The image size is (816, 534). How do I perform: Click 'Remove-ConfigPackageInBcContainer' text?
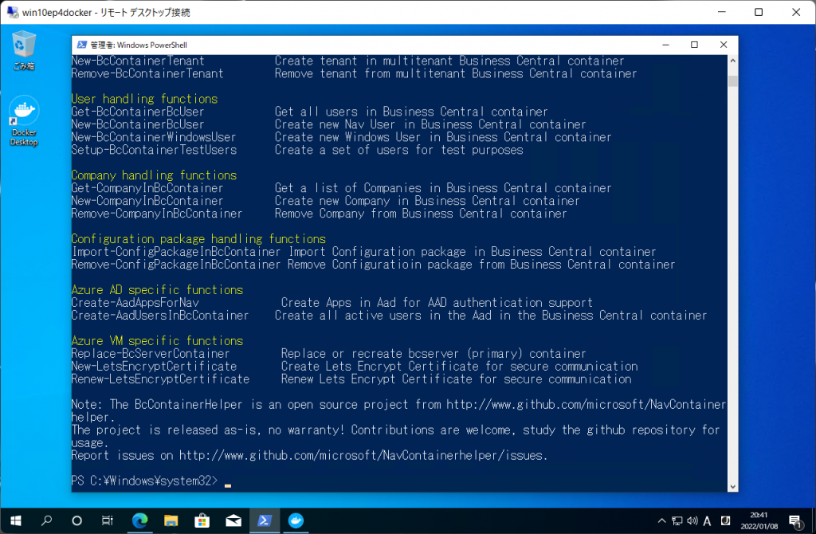176,265
